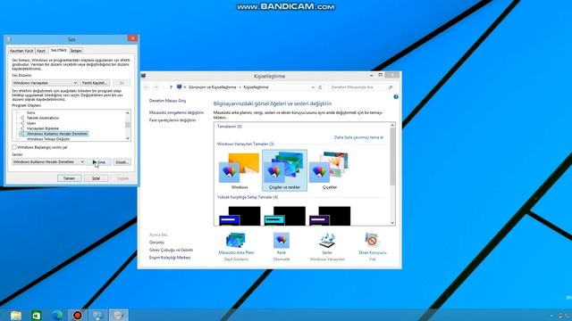
Task: Switch to the Personalization window taskbar button
Action: click(98, 315)
